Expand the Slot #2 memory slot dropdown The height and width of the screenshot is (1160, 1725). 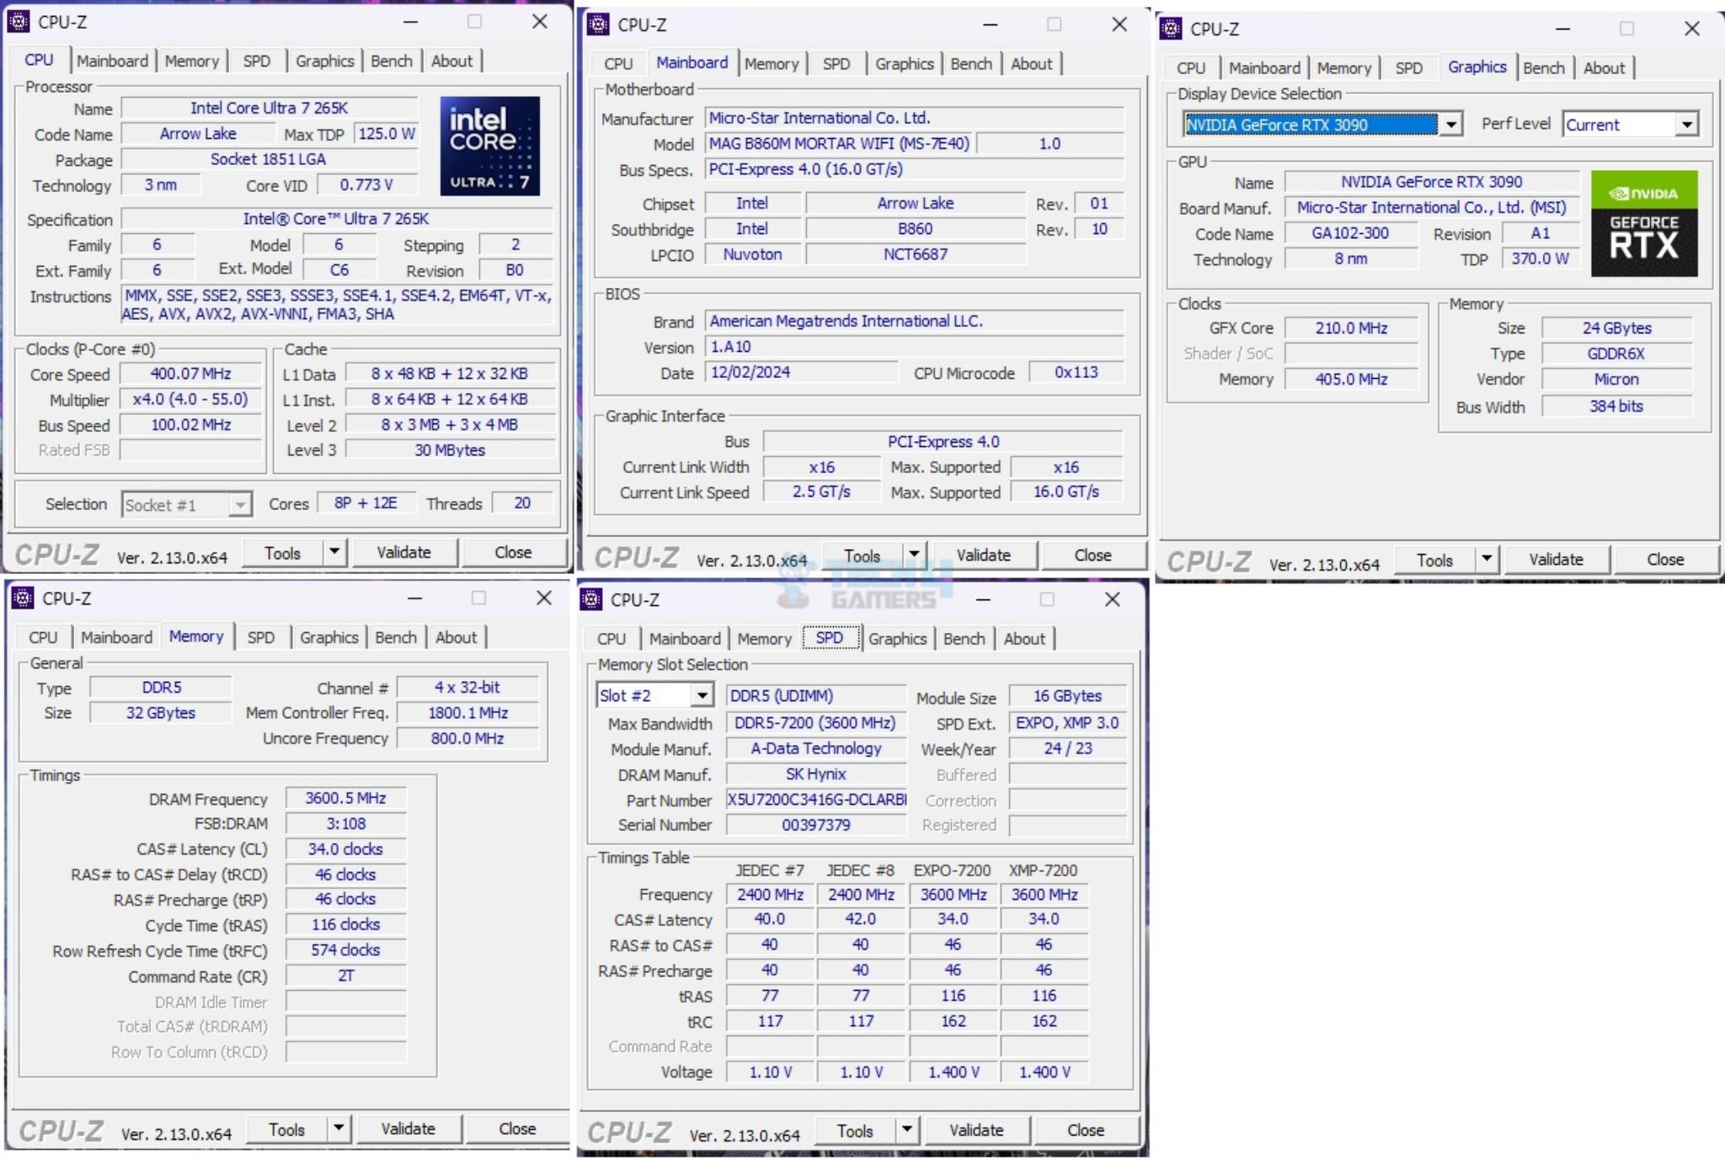[x=702, y=695]
